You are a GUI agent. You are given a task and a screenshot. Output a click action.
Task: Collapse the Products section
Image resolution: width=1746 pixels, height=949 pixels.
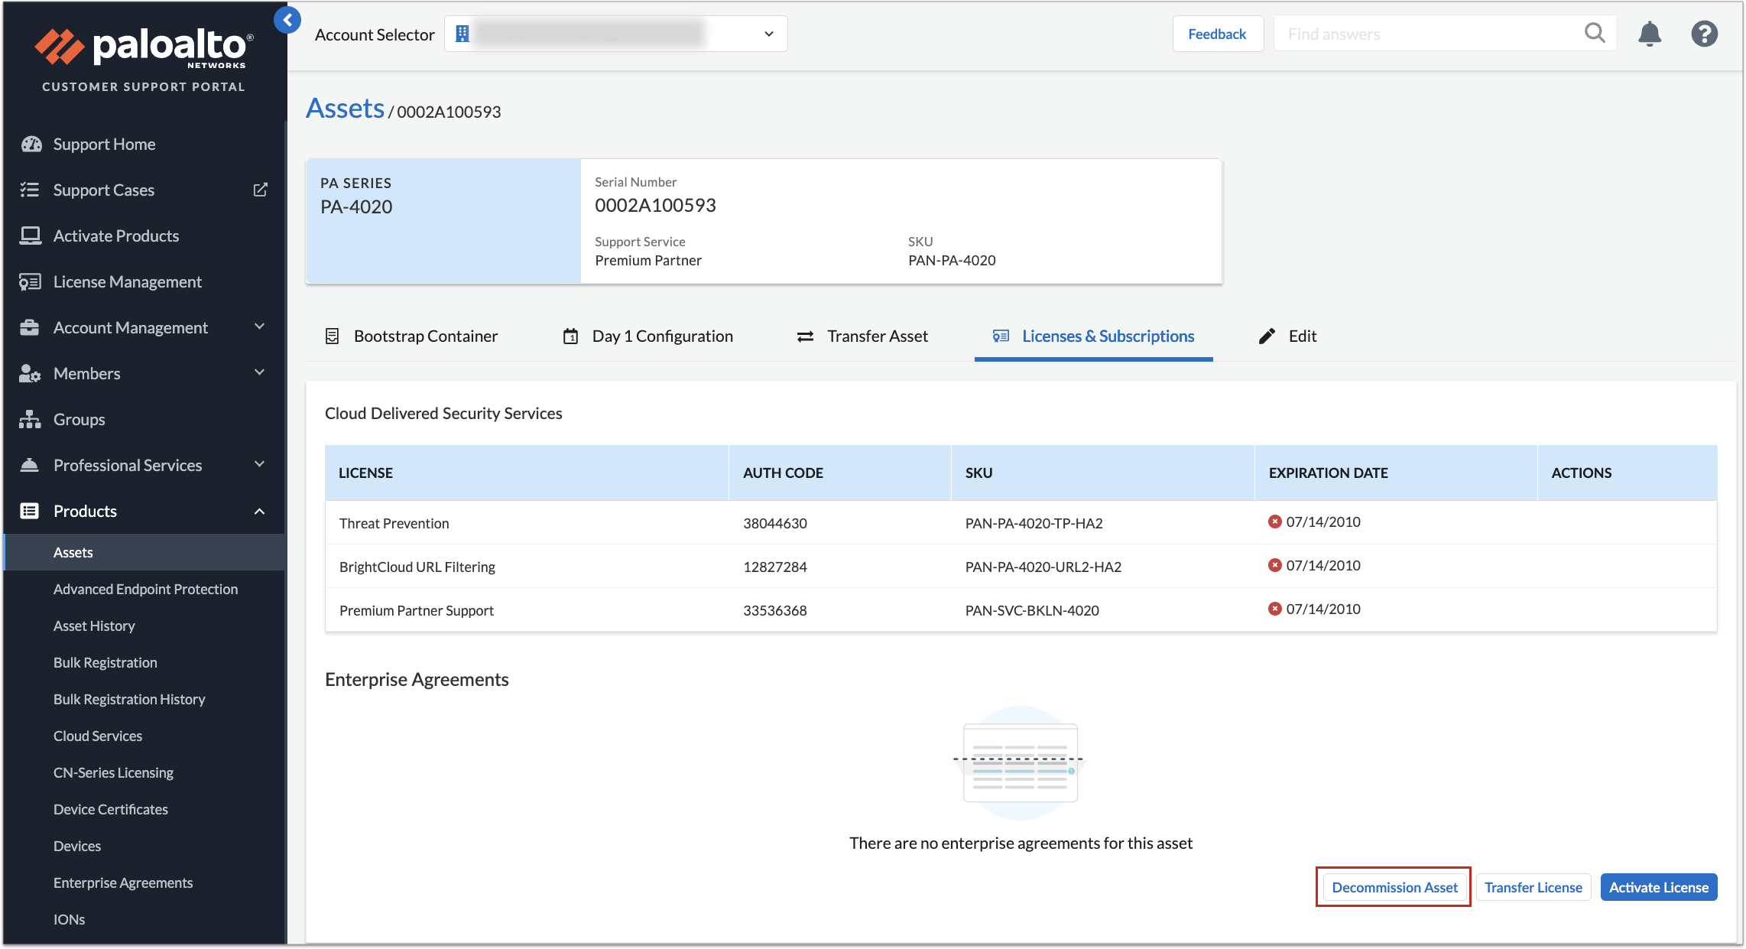(259, 512)
